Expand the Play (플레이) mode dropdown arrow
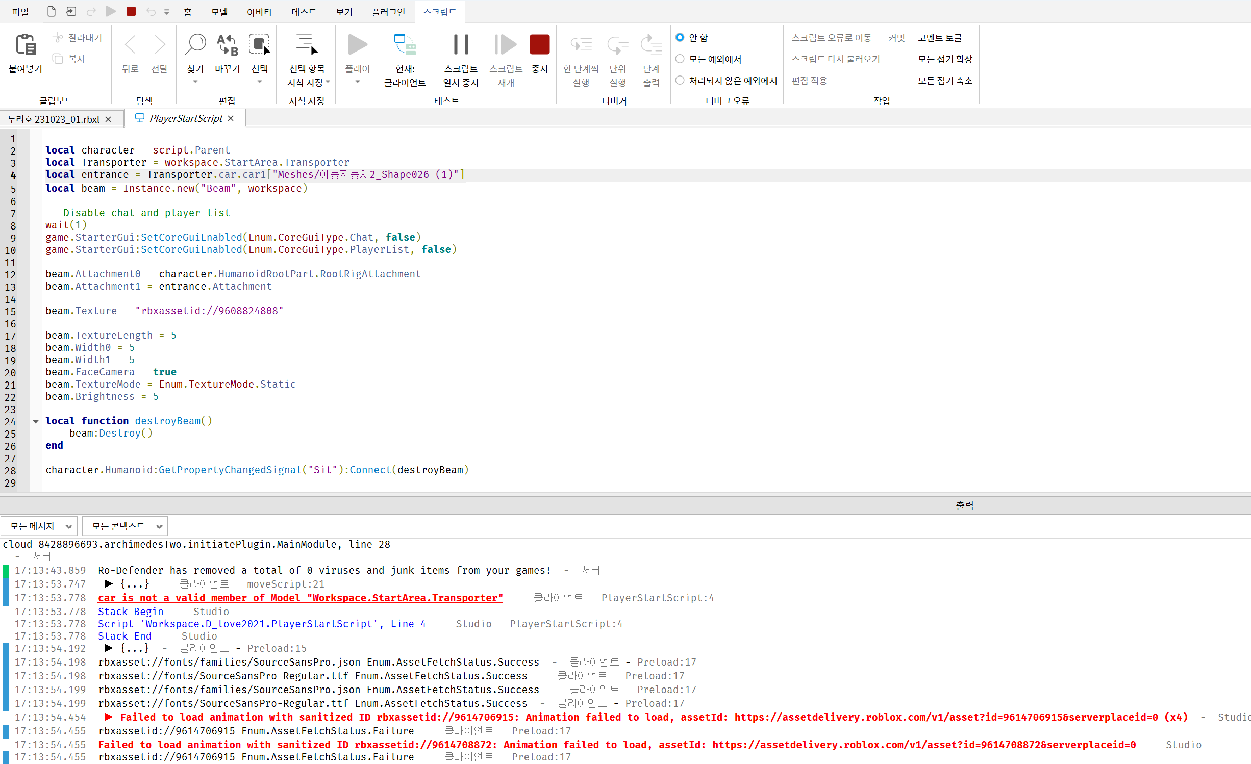Screen dimensions: 1251x764 coord(357,82)
